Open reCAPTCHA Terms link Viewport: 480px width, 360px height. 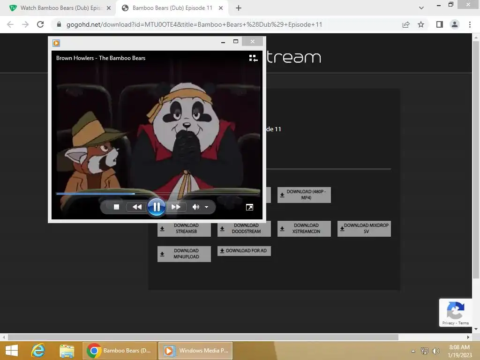tap(464, 323)
